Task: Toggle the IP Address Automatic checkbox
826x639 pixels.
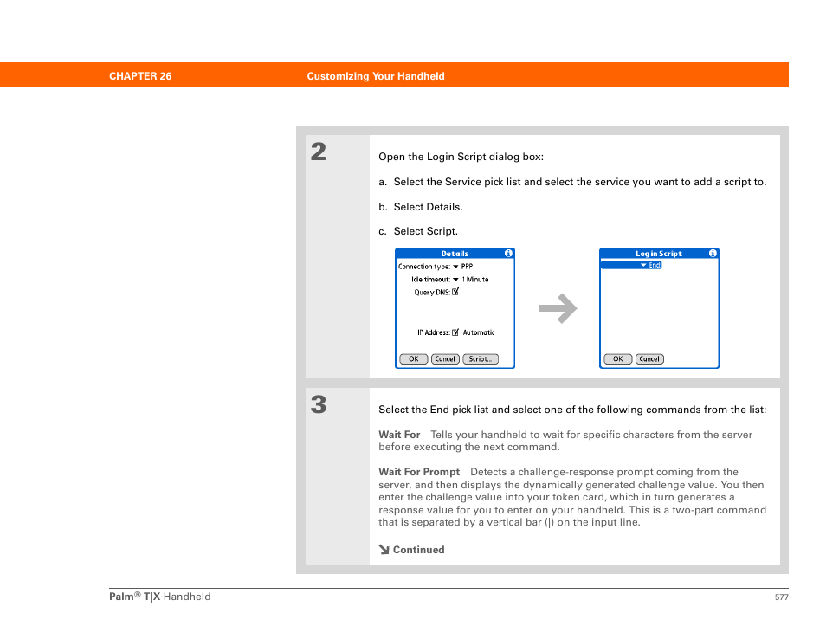Action: 455,332
